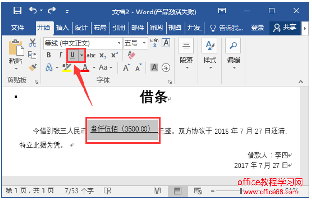Increase font size with larger A
312x200 pixels.
(x=126, y=68)
